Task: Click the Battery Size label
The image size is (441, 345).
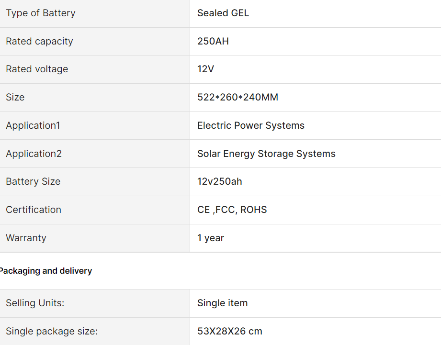Action: pyautogui.click(x=33, y=181)
